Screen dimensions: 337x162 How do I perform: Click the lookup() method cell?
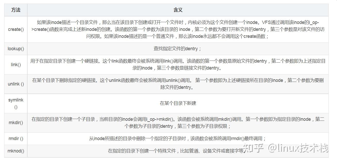pyautogui.click(x=16, y=49)
